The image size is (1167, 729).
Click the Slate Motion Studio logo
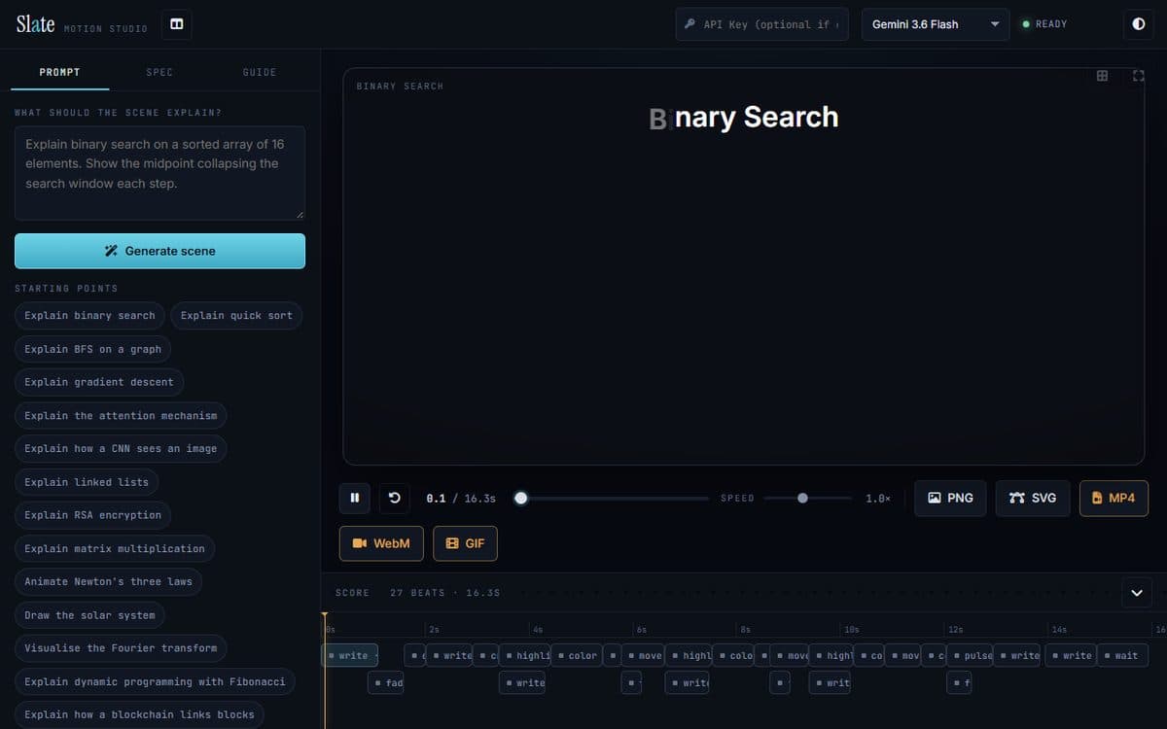82,24
